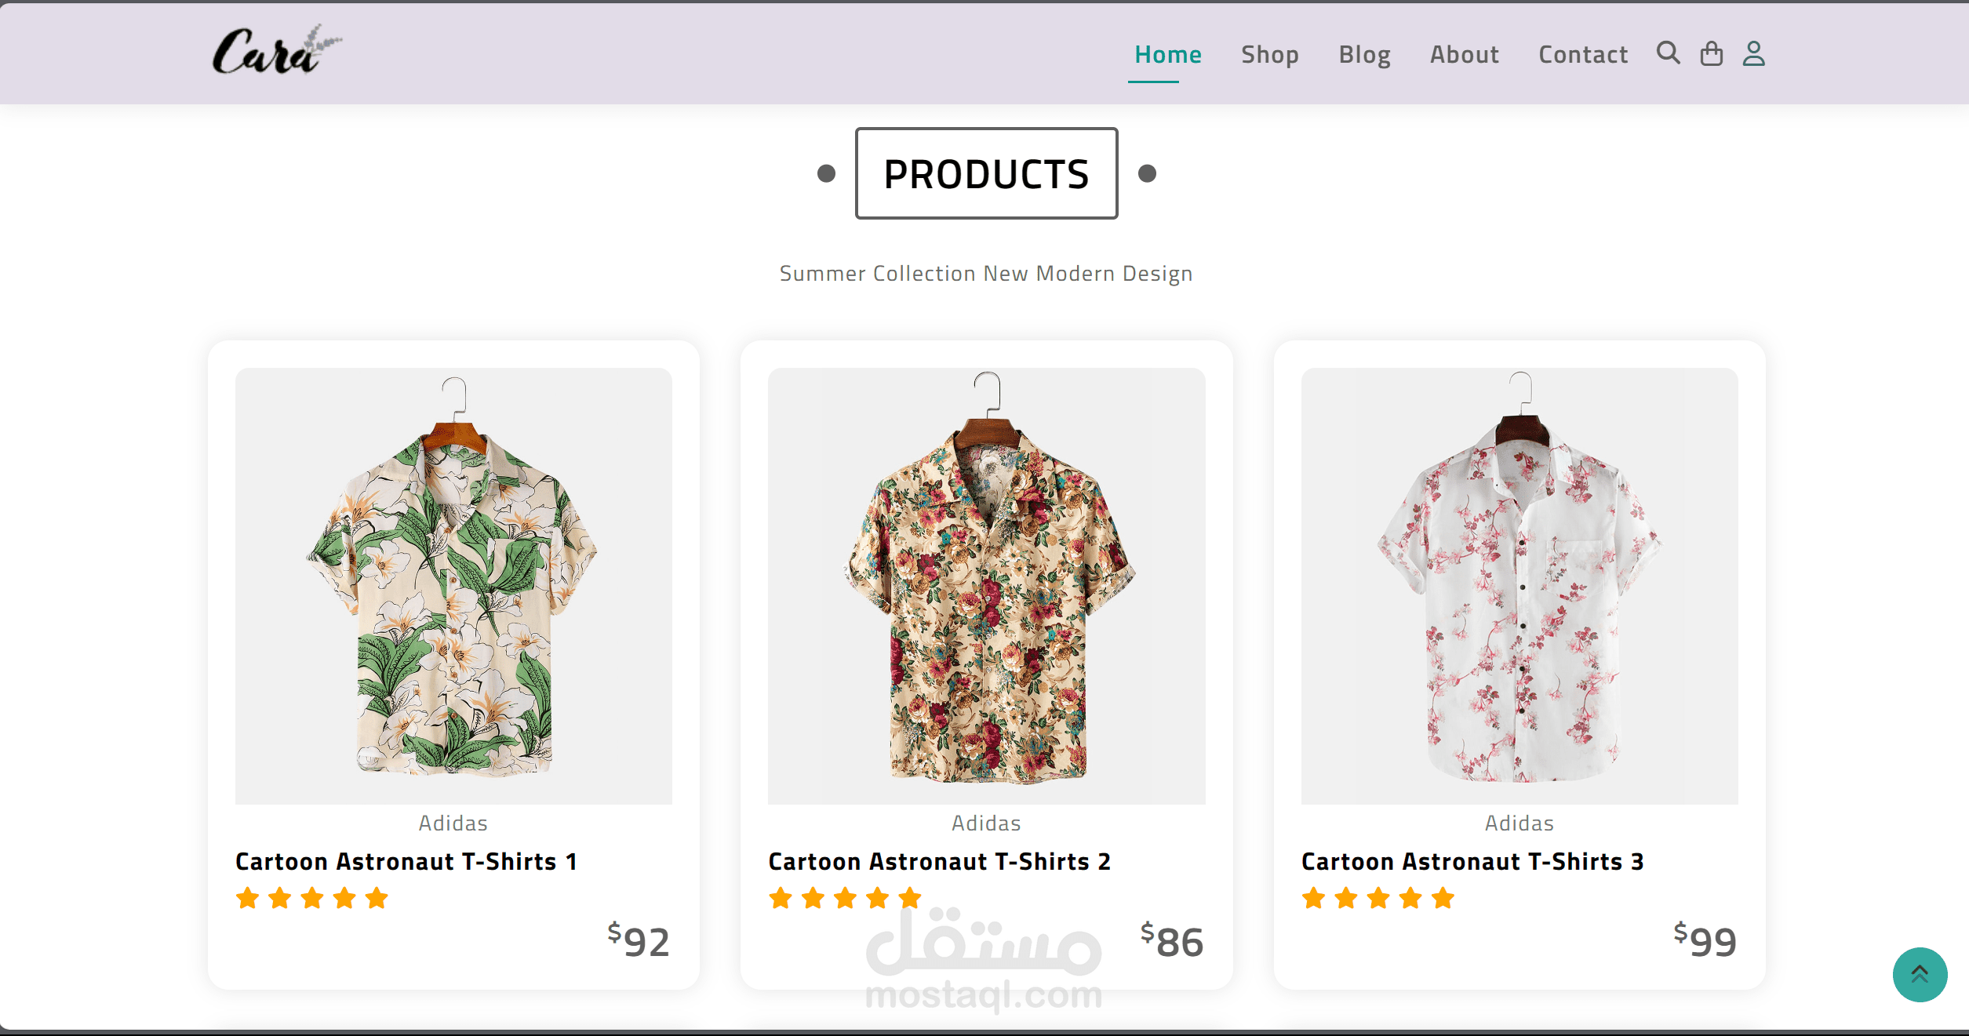Open Cartoon Astronaut T-Shirts 1 title
1969x1036 pixels.
pos(406,861)
